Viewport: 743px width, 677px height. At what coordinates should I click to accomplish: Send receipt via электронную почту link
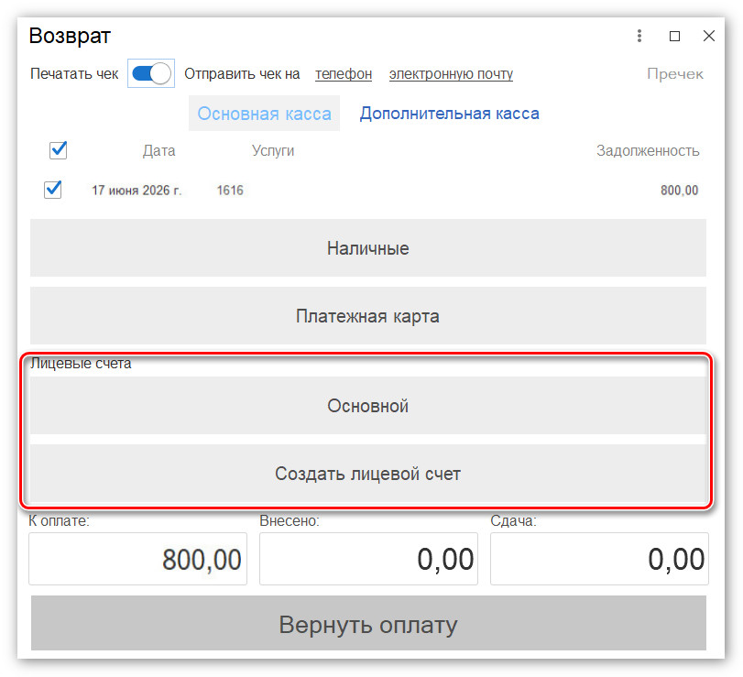click(451, 74)
